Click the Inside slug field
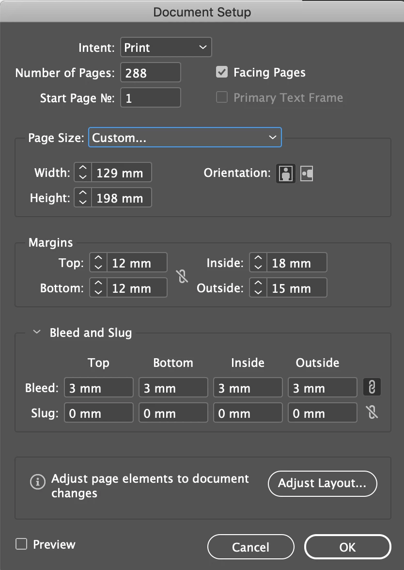 click(248, 412)
